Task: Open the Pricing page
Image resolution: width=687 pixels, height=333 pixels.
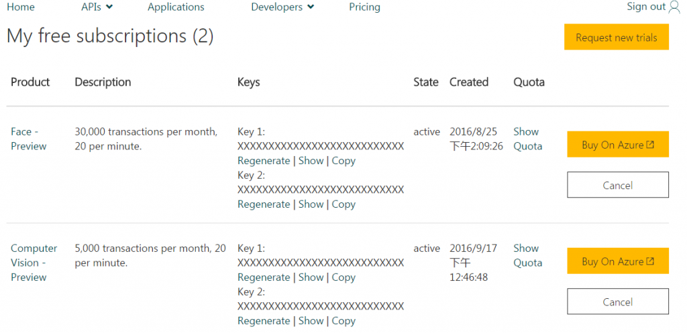Action: (x=364, y=7)
